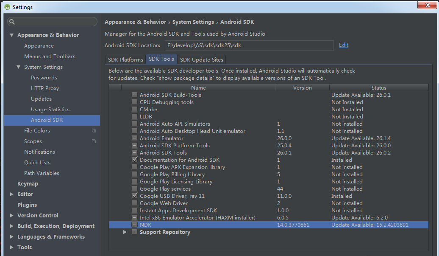
Task: Select the Updates settings item
Action: tap(41, 99)
